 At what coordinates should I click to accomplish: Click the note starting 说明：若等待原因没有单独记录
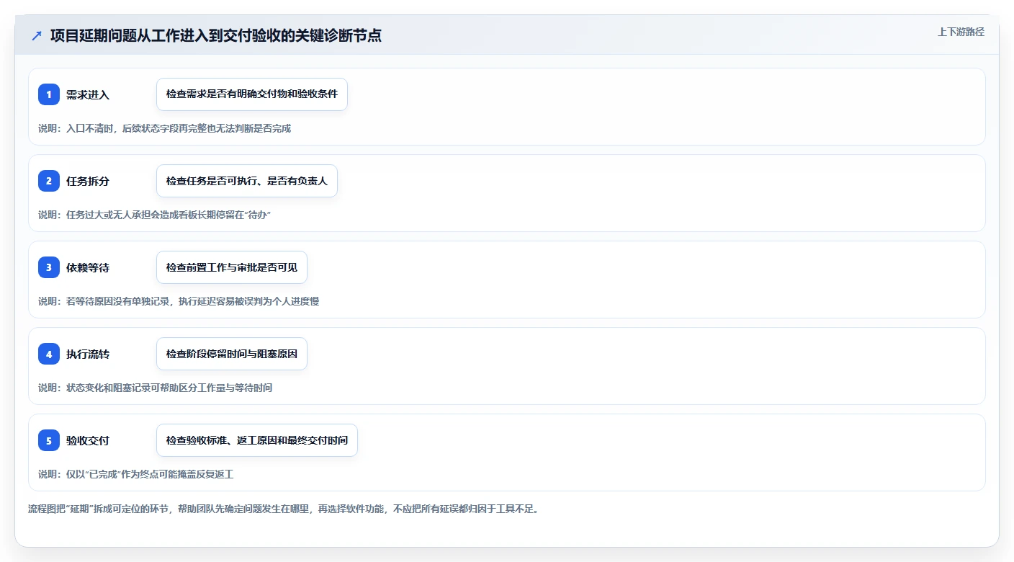179,301
